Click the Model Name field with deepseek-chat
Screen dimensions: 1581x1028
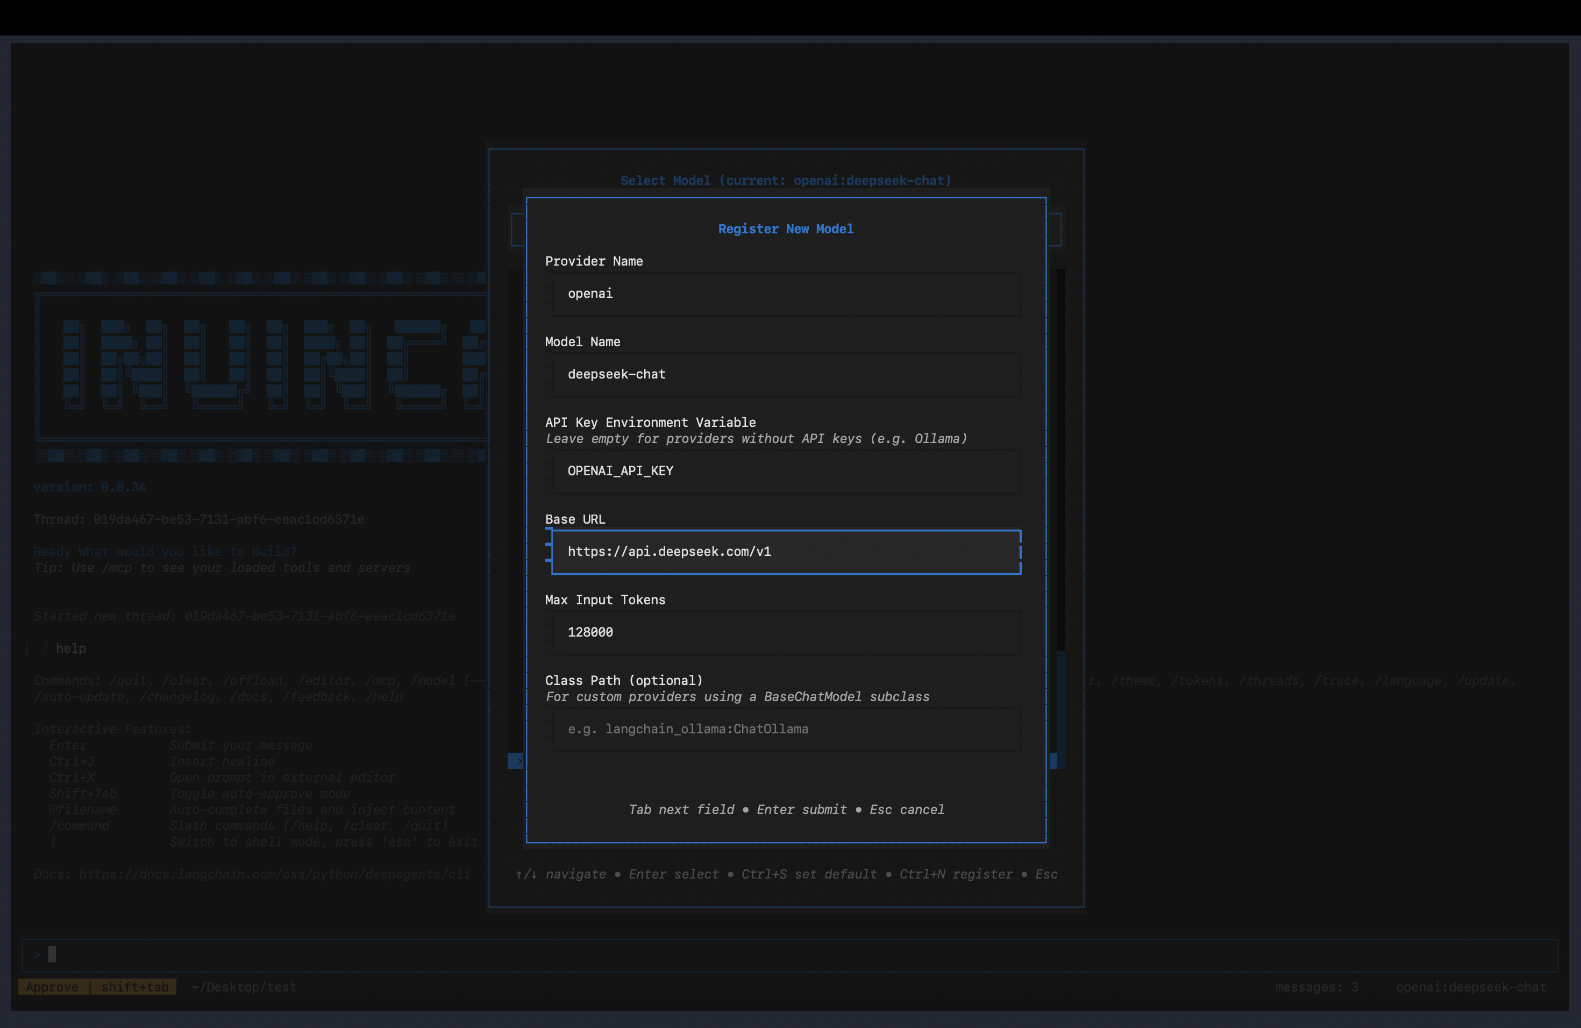coord(785,375)
